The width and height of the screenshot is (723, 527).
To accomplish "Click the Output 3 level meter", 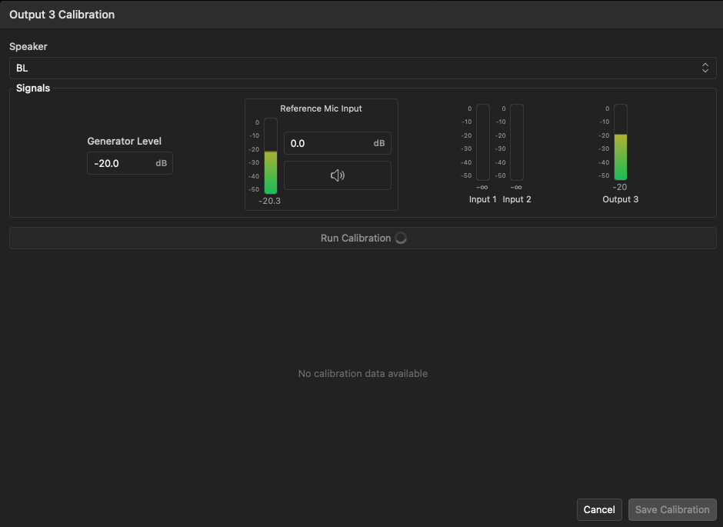I will (620, 142).
